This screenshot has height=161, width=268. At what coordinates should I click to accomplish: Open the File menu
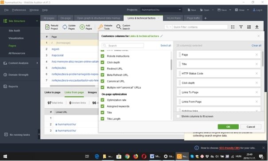pos(6,10)
